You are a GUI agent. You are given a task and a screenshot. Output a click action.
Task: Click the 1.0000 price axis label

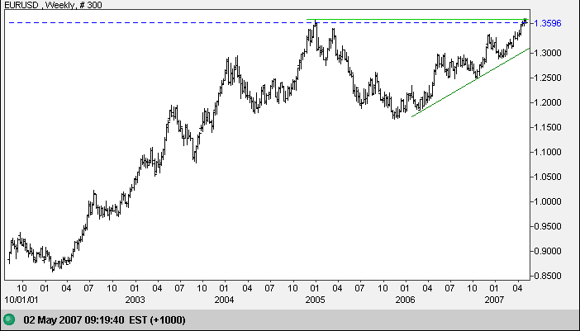[x=548, y=201]
